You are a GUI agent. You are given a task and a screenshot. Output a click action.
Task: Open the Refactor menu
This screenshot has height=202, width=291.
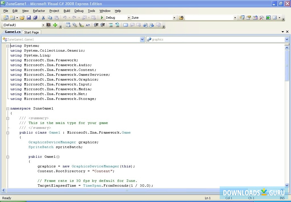click(x=39, y=11)
